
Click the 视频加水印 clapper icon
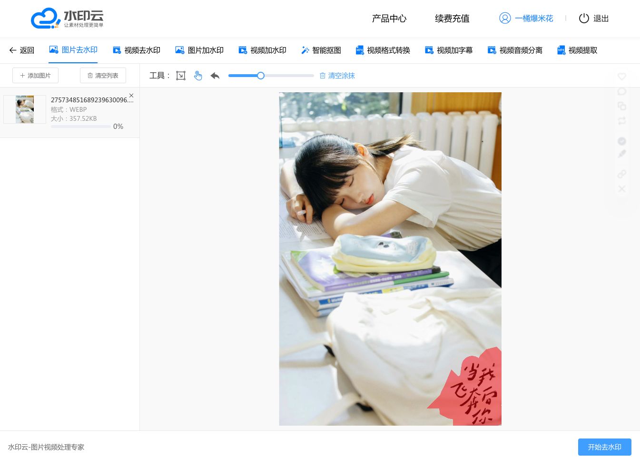(243, 50)
